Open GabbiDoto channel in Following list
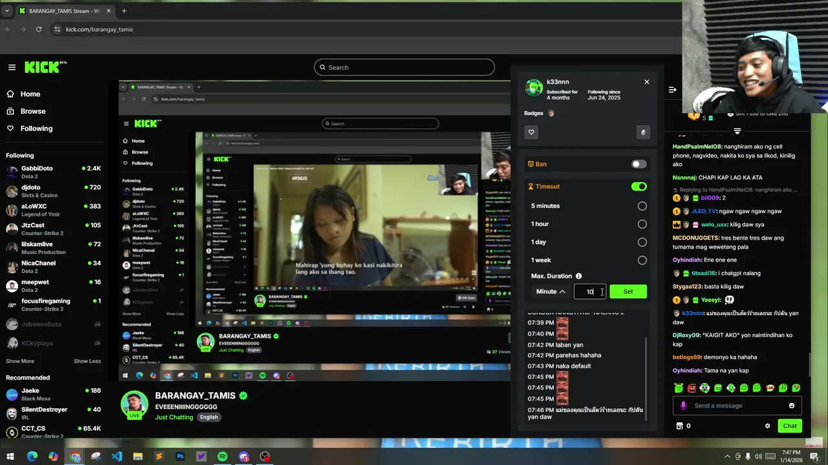828x465 pixels. click(x=53, y=172)
